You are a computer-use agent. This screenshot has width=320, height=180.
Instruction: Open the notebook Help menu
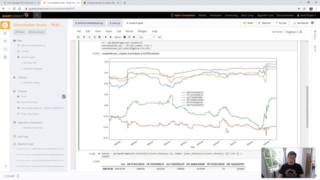154,31
